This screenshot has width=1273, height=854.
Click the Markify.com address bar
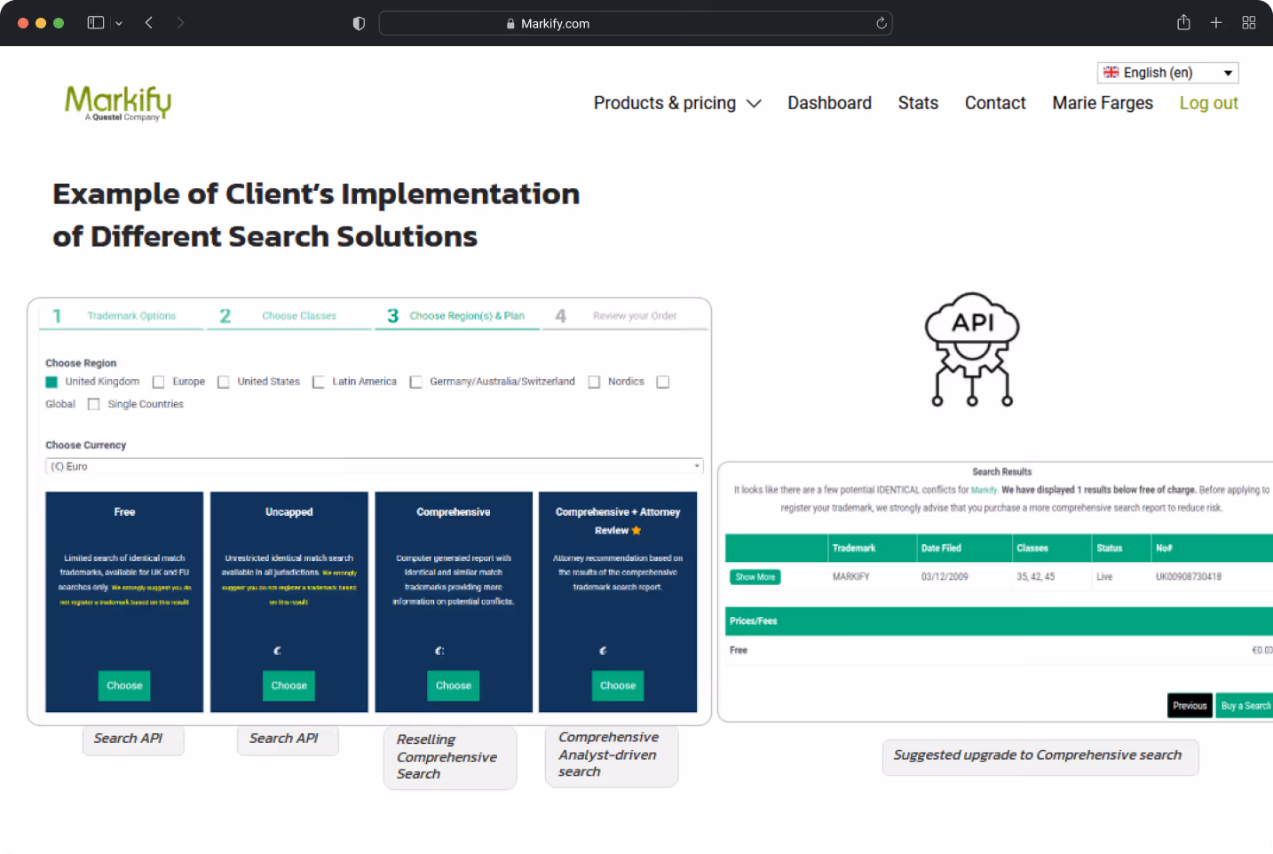[636, 24]
